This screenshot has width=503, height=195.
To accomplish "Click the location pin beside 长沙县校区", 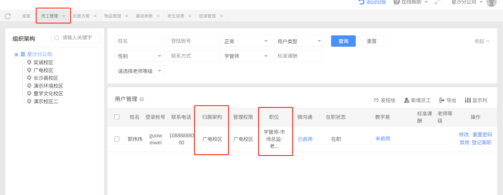I will pyautogui.click(x=29, y=78).
